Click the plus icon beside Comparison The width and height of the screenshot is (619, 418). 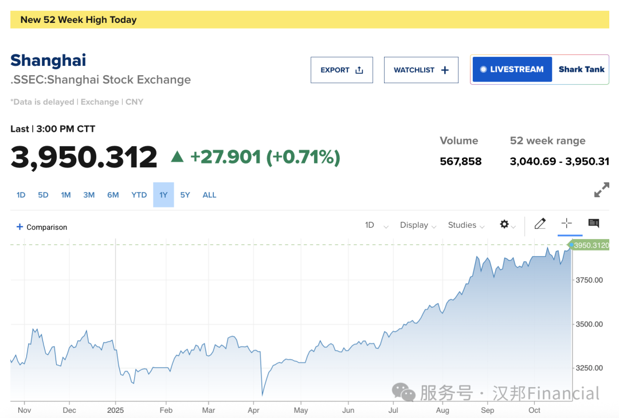(x=19, y=227)
